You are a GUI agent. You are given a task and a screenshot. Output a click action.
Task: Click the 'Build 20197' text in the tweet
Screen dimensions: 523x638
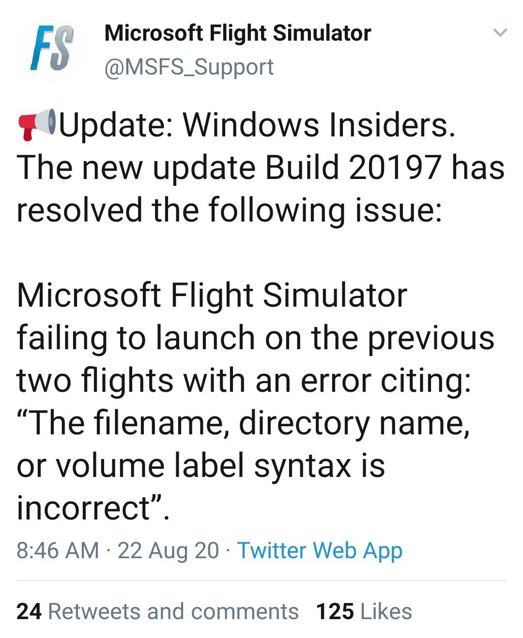point(353,167)
